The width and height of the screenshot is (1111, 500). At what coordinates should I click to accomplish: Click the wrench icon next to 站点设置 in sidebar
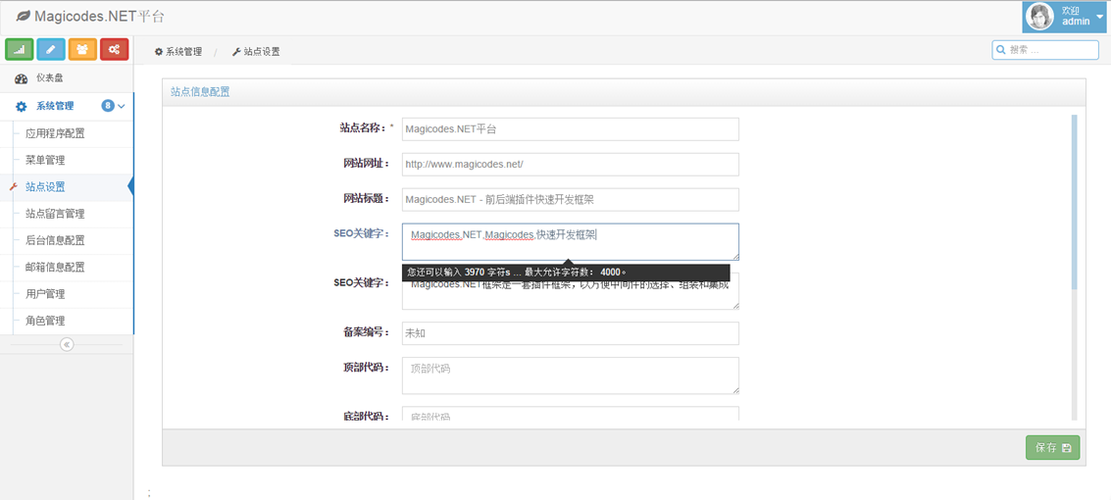12,187
